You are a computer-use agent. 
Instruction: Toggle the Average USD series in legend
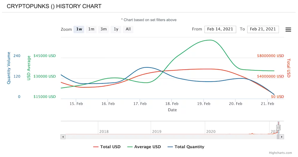144,147
